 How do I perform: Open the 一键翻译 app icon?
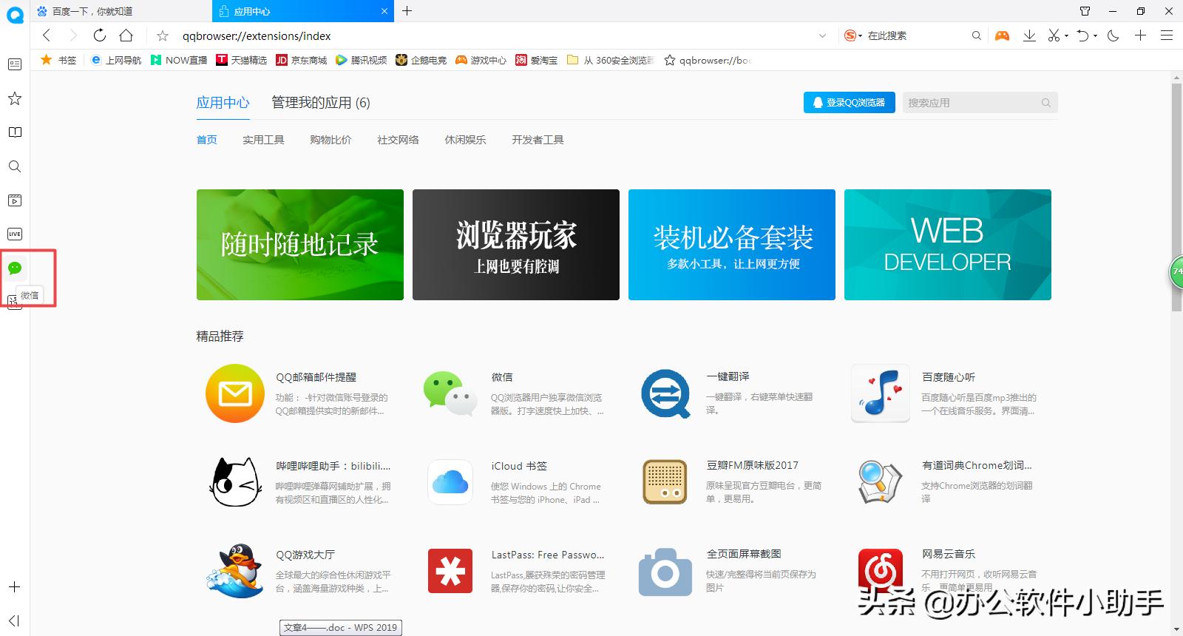pyautogui.click(x=665, y=393)
